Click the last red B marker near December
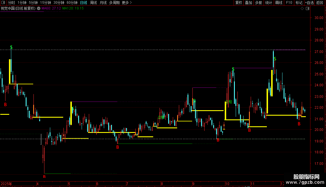 299,124
